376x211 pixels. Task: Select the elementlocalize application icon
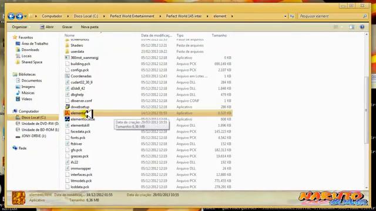pyautogui.click(x=67, y=119)
